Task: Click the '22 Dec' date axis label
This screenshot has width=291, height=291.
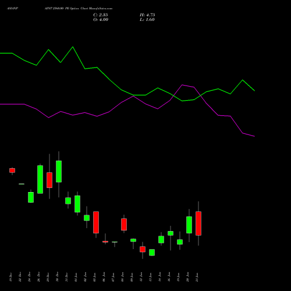Action: tap(20, 277)
